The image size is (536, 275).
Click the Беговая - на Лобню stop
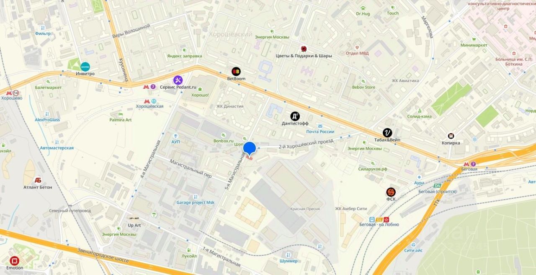(379, 219)
